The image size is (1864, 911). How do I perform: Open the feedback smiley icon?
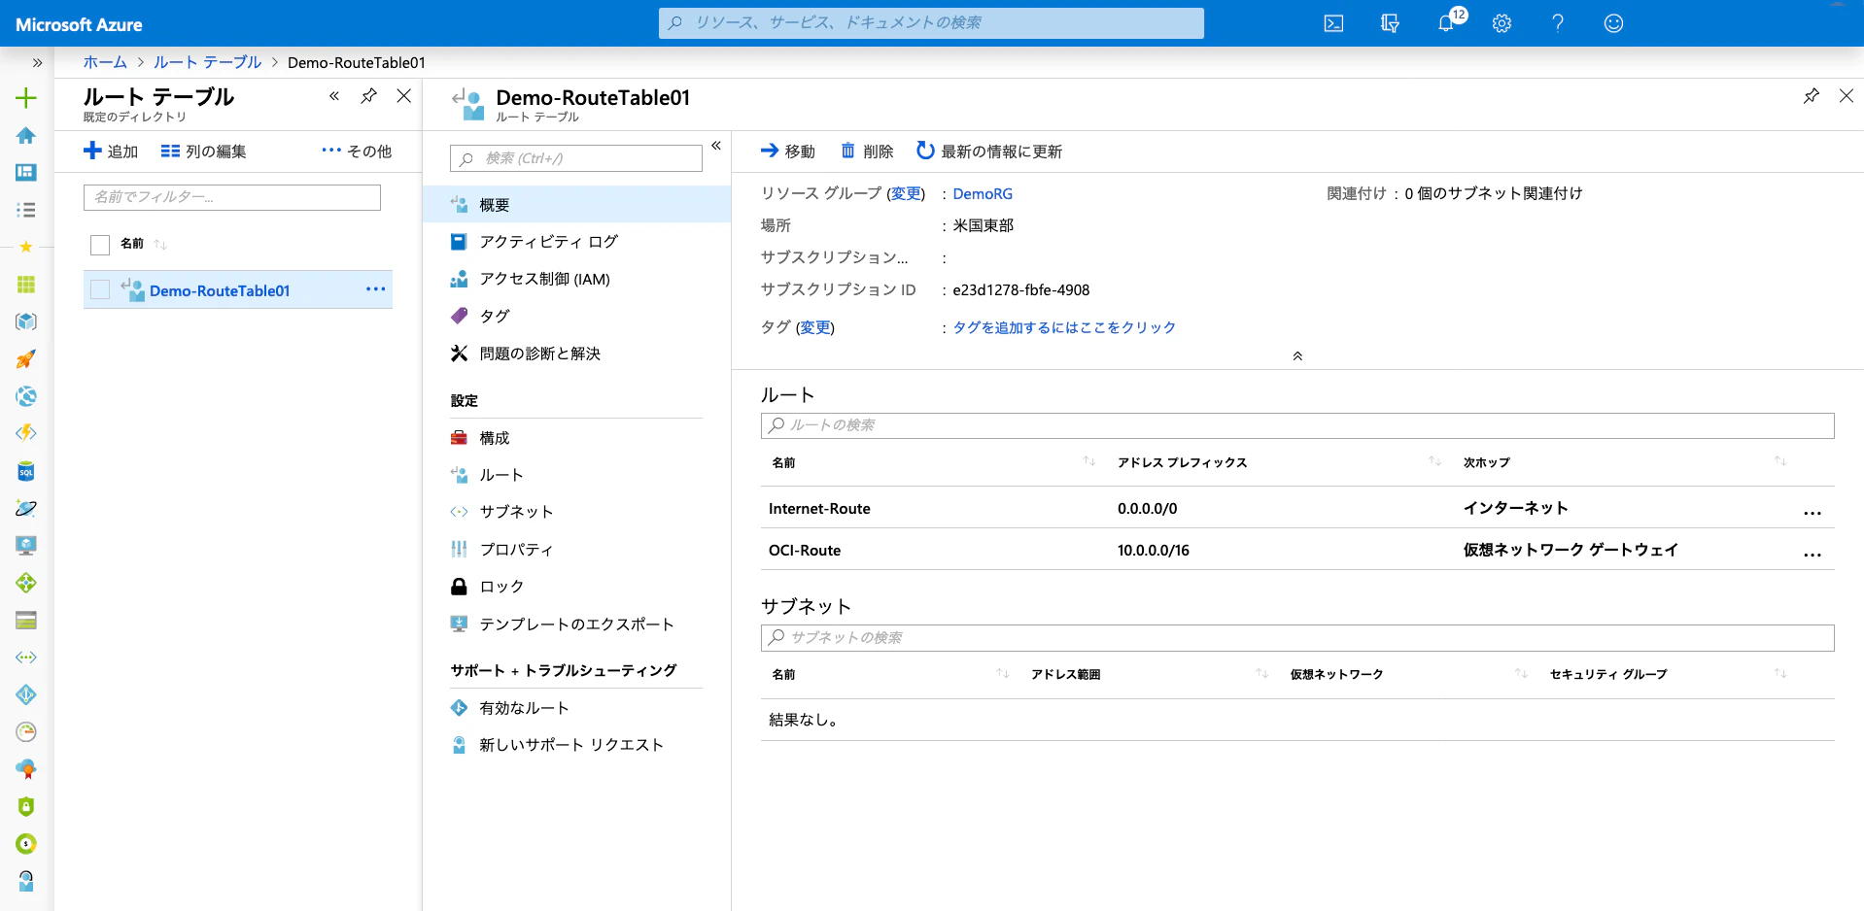click(1613, 23)
